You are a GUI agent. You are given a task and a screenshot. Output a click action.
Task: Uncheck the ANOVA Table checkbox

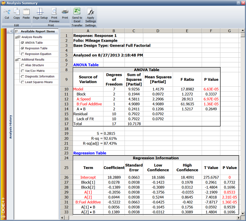click(23, 43)
